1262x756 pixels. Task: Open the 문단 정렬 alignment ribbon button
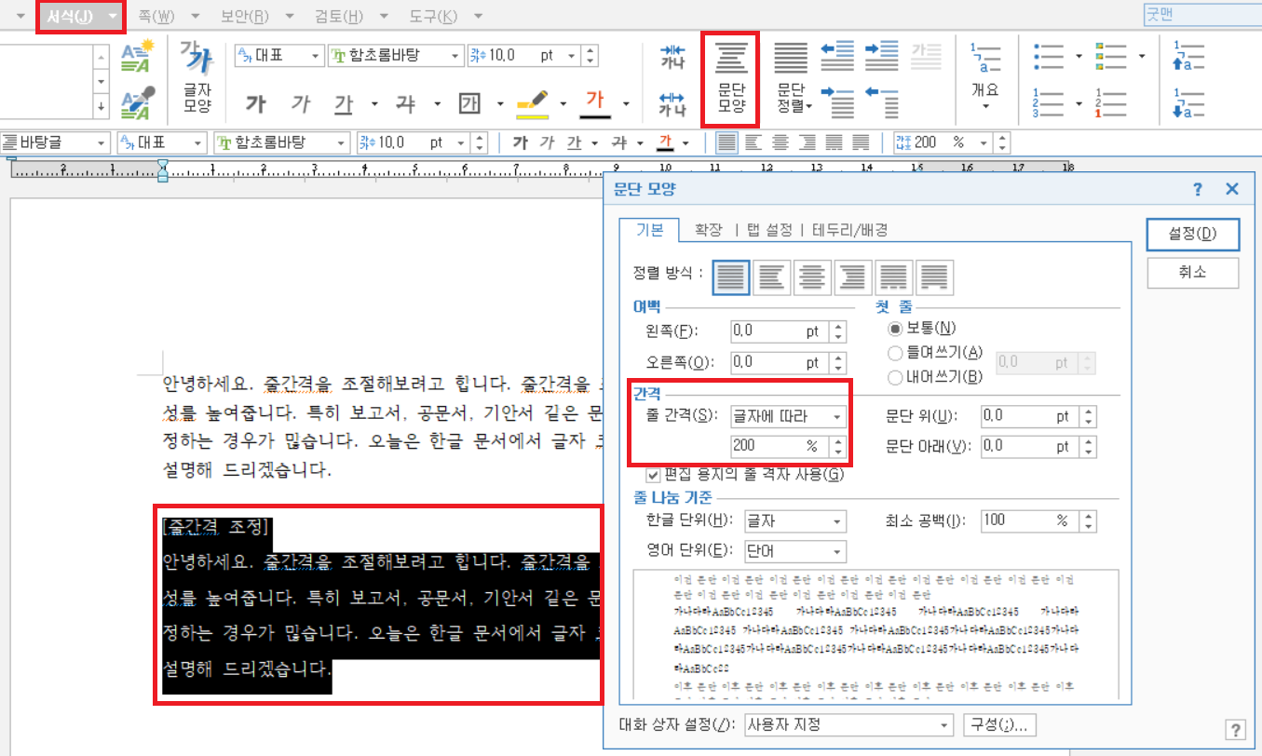[794, 78]
